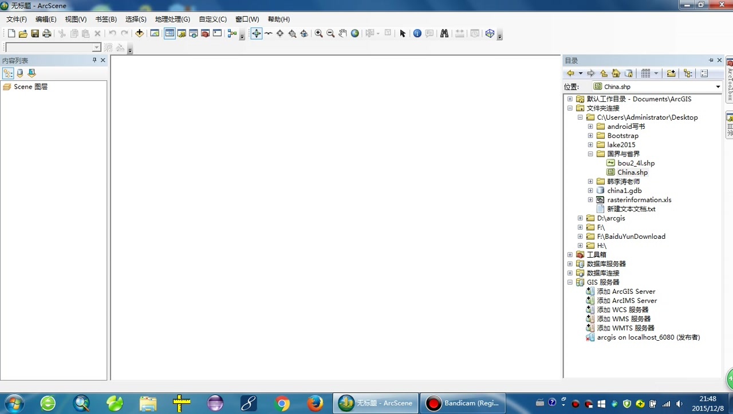
Task: Select the Fly tool
Action: (268, 33)
